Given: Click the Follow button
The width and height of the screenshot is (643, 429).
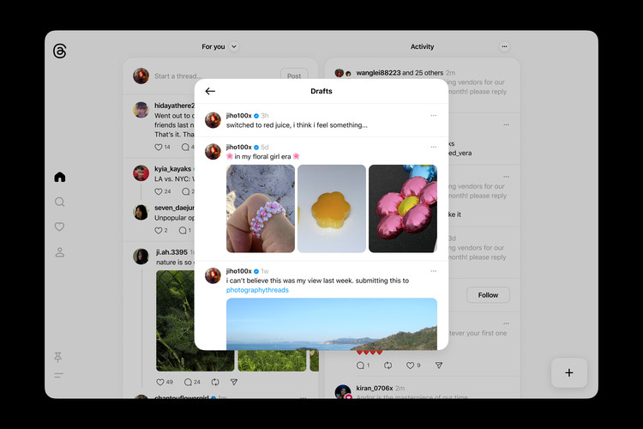Looking at the screenshot, I should tap(488, 295).
